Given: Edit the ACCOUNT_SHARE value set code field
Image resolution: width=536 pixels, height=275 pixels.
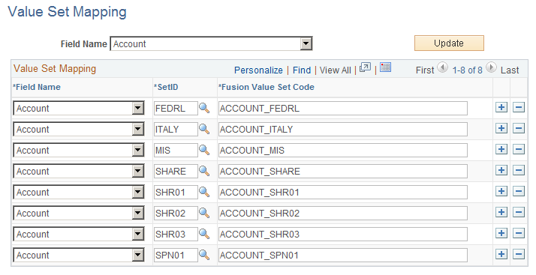Looking at the screenshot, I should tap(343, 172).
